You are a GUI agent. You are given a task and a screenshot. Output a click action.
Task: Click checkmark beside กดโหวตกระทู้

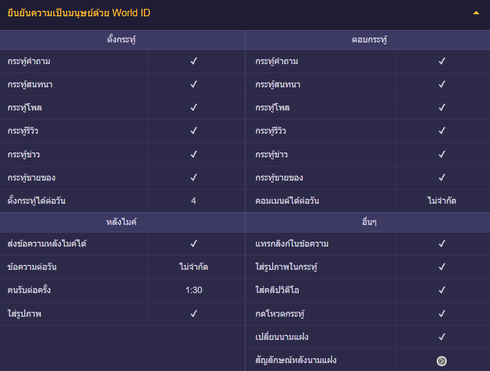(x=442, y=313)
